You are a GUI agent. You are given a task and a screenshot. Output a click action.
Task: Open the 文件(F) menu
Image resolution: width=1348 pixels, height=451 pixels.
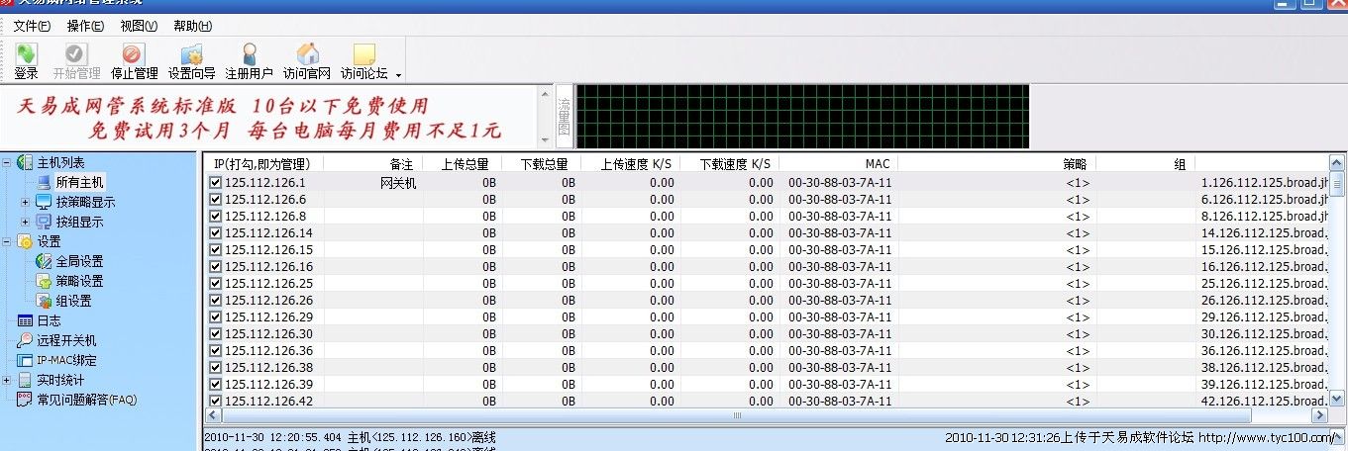coord(32,26)
